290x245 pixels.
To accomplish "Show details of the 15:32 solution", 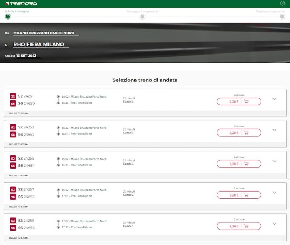I will 274,131.
